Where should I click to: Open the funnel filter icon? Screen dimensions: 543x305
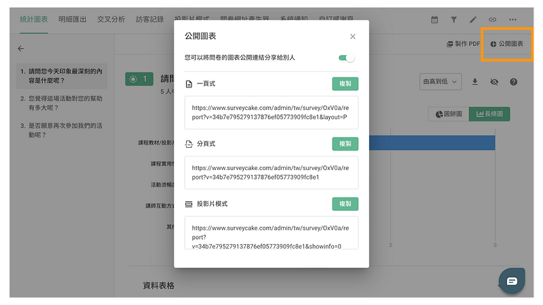pos(453,20)
